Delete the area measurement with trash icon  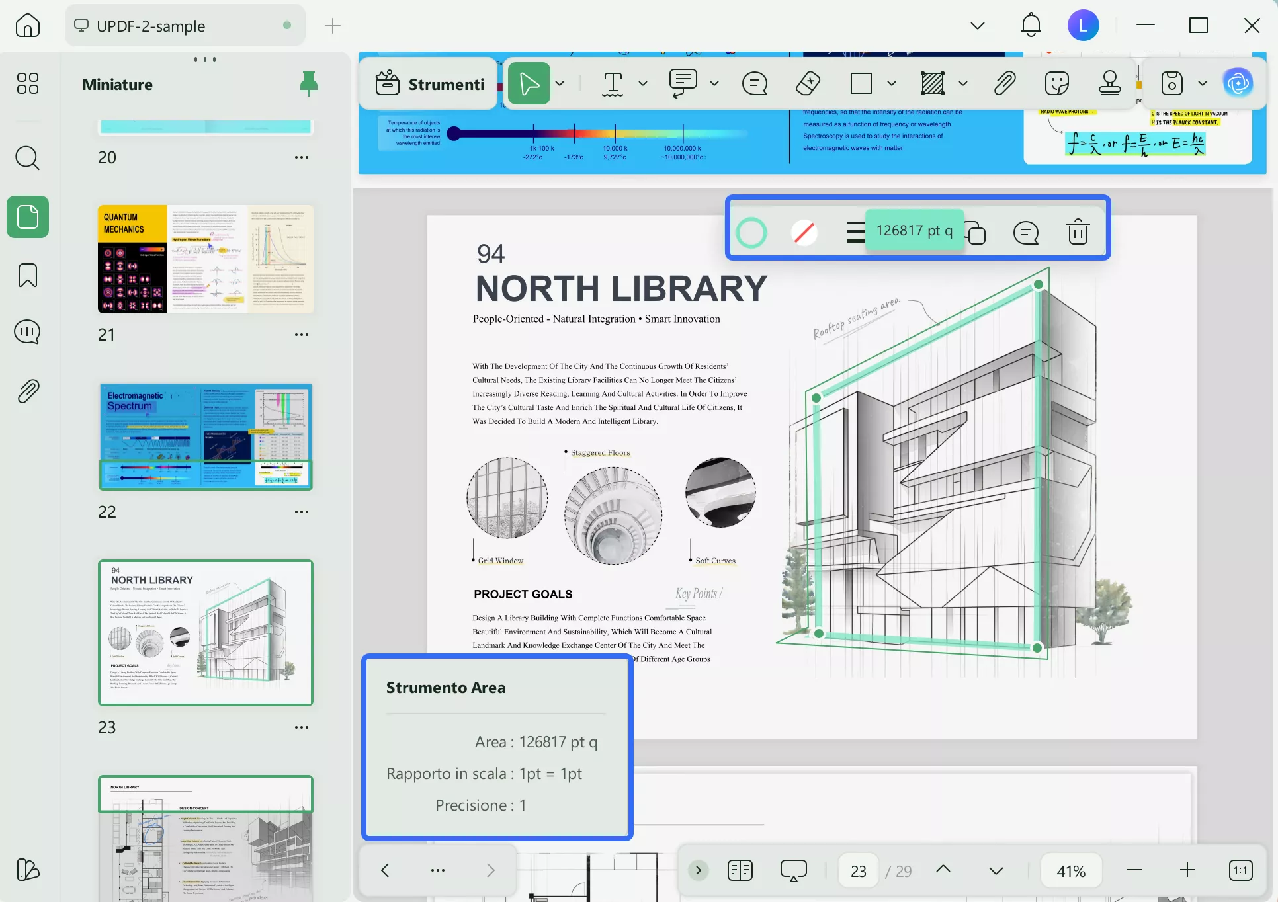(x=1078, y=232)
